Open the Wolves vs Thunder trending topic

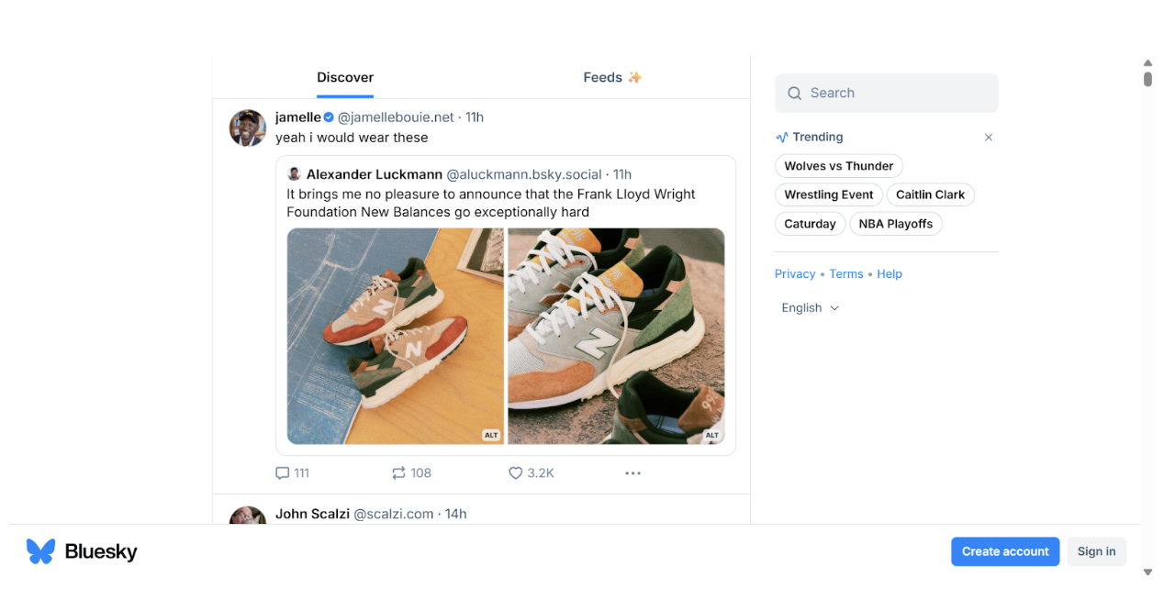(838, 166)
